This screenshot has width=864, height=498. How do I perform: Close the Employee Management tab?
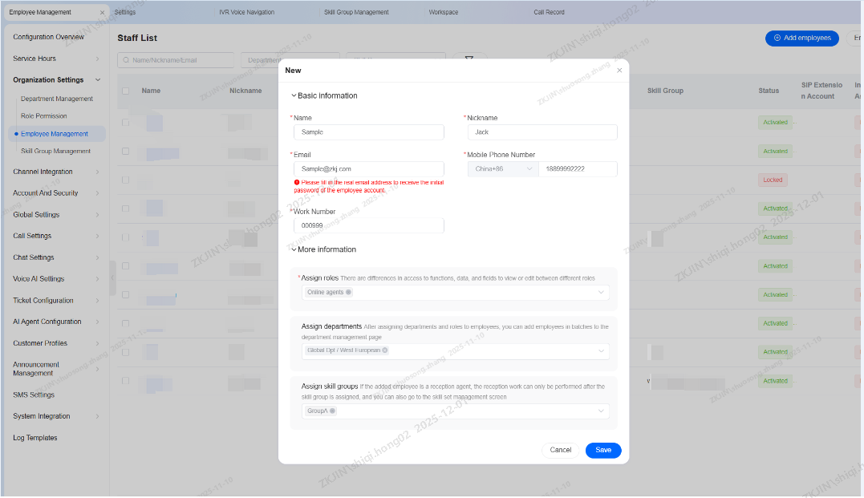pyautogui.click(x=102, y=13)
